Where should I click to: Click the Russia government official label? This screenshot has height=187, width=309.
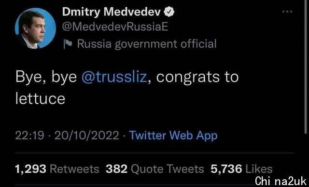tap(147, 44)
